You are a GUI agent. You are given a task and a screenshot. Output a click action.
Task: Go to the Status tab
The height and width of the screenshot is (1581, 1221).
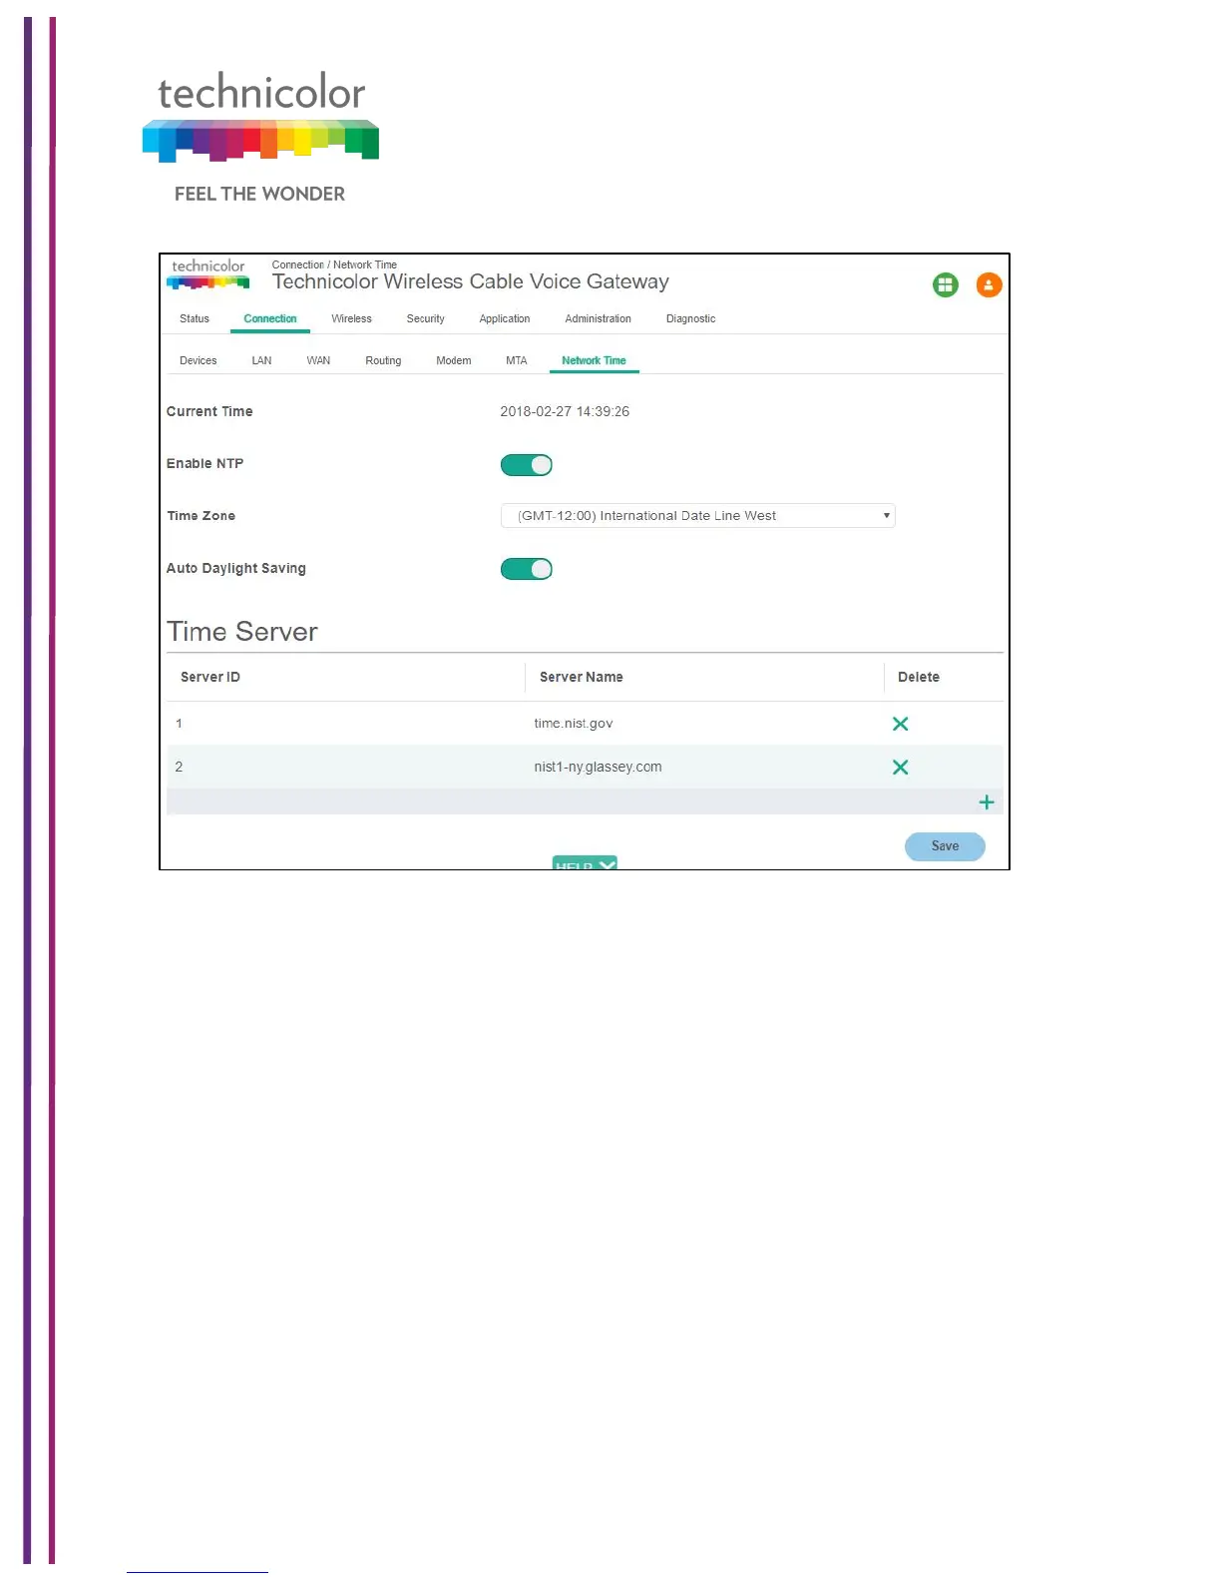pyautogui.click(x=195, y=319)
